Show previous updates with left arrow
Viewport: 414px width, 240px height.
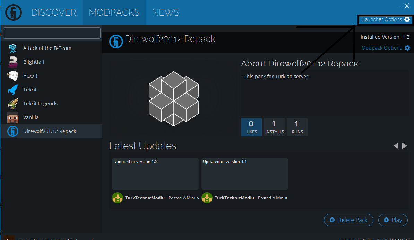click(396, 146)
